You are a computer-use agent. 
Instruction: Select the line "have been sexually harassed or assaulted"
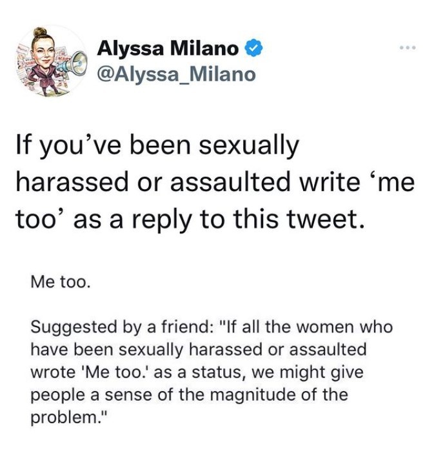point(199,350)
